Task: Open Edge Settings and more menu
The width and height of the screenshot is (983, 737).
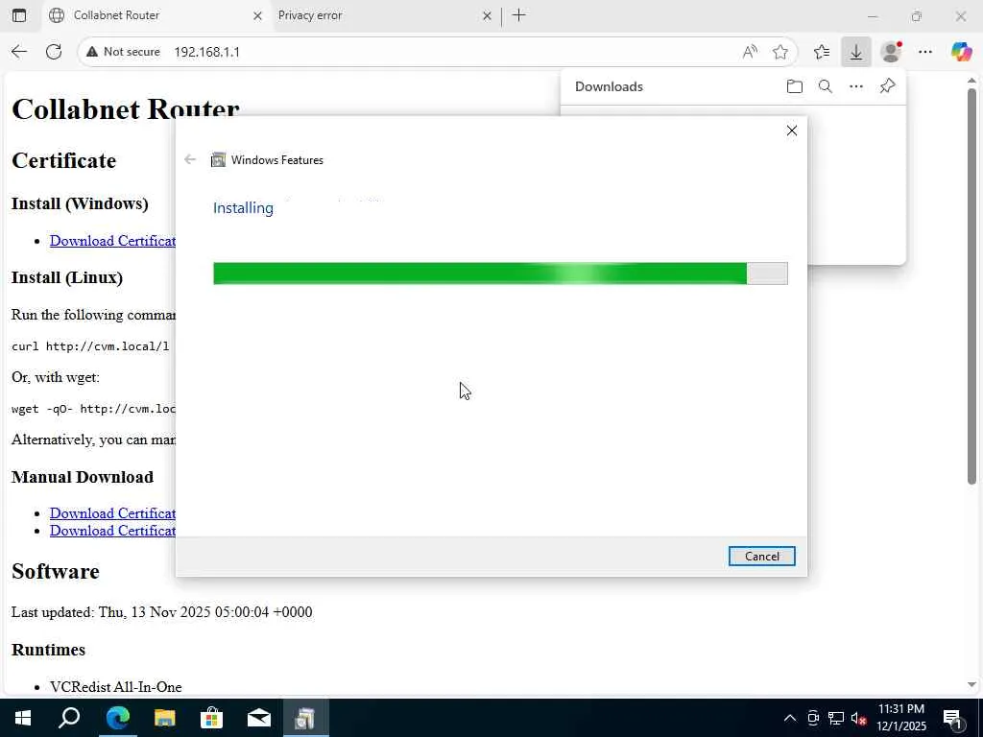Action: click(925, 52)
